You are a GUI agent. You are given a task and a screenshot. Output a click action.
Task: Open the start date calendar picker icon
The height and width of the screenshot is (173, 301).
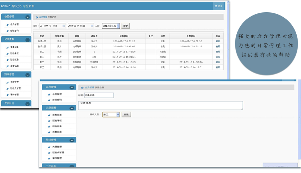[x=64, y=26]
